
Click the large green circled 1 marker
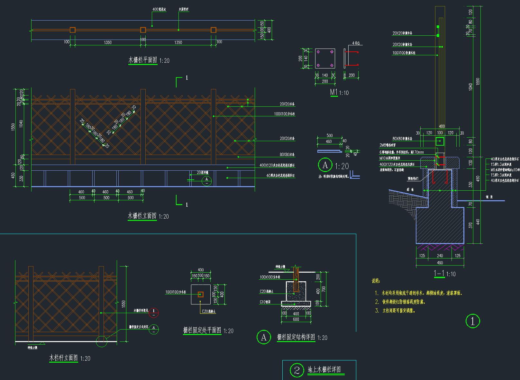[473, 321]
